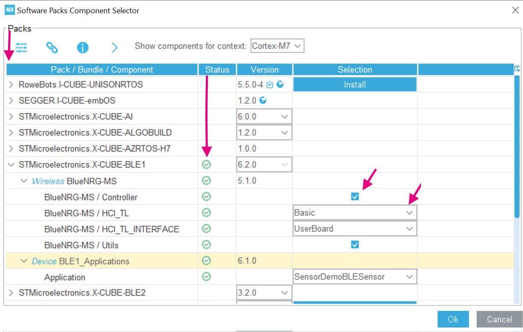Toggle the BlueNRG-MS / Controller checkbox
This screenshot has width=523, height=332.
(x=355, y=196)
